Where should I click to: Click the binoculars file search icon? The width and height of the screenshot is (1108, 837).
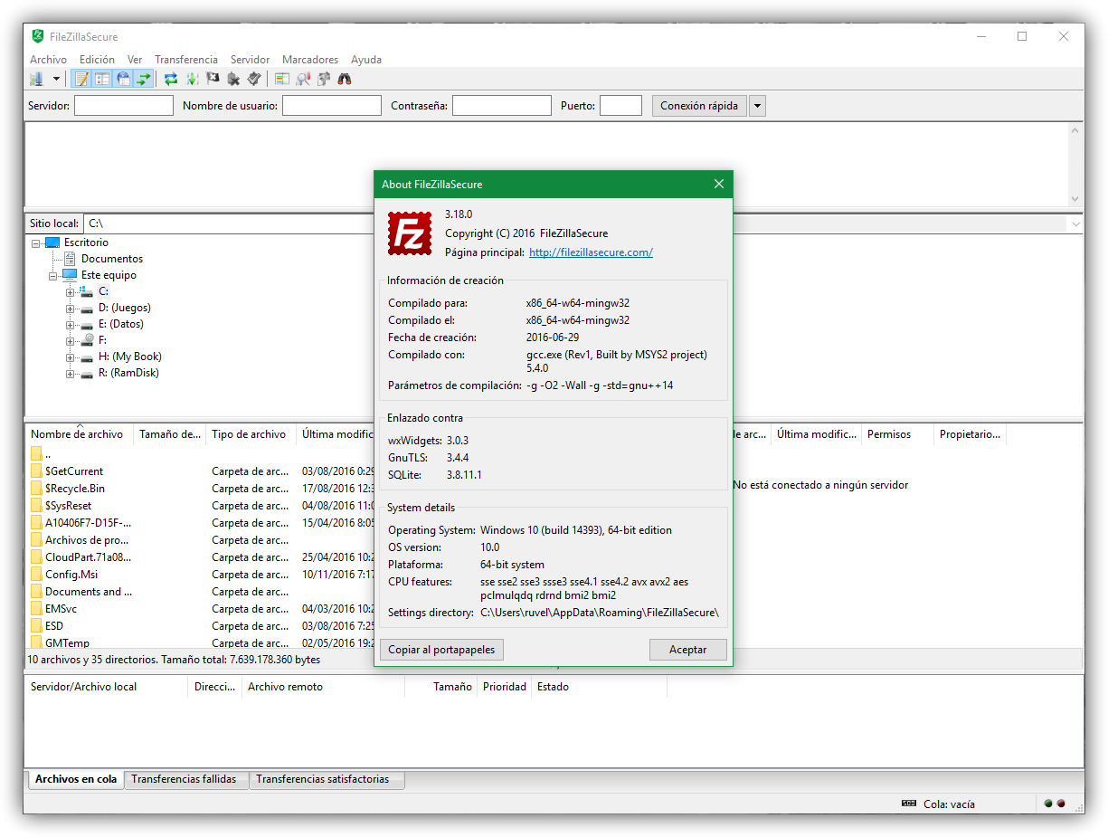345,79
